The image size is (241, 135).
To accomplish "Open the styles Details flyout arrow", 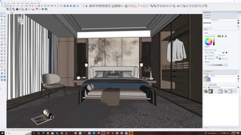I will click(238, 87).
